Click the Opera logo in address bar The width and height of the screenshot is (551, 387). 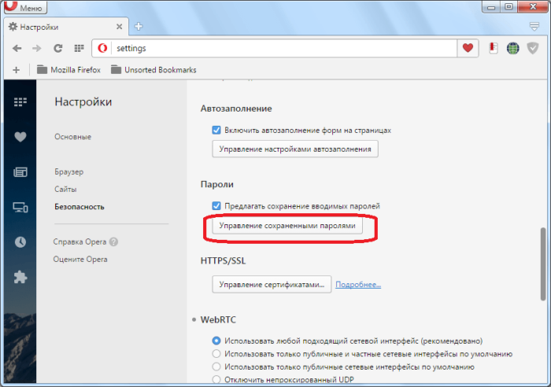[x=102, y=48]
